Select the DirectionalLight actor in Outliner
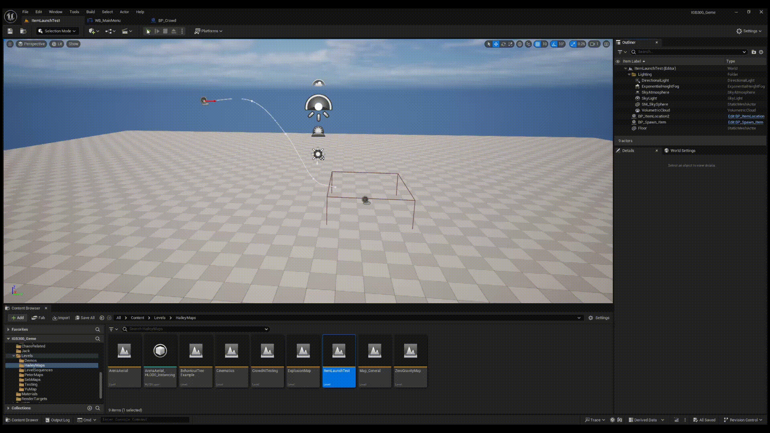This screenshot has height=433, width=770. click(655, 80)
